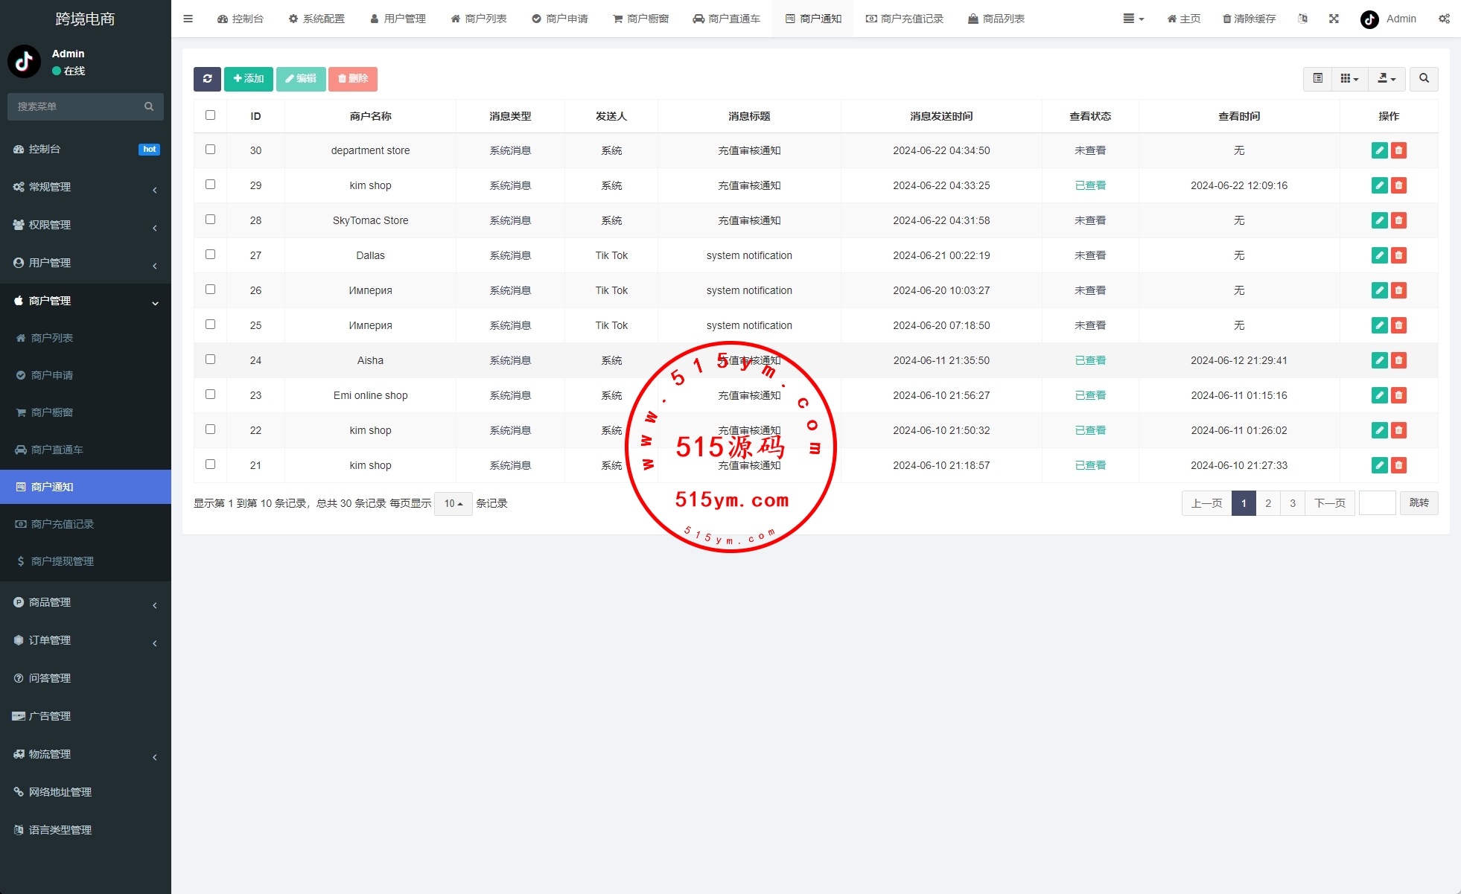1461x894 pixels.
Task: Toggle the table card view icon
Action: (x=1317, y=79)
